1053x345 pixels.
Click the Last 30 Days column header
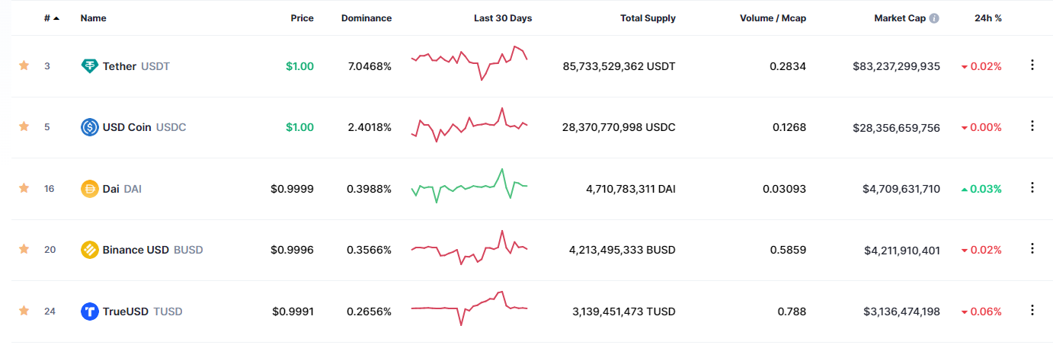(503, 18)
